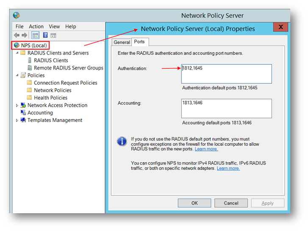Click the Health Policies folder icon
Viewport: 308px width, 231px height.
click(29, 97)
